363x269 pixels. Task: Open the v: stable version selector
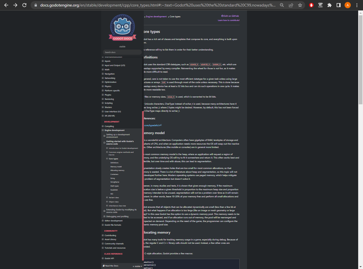pos(137,266)
